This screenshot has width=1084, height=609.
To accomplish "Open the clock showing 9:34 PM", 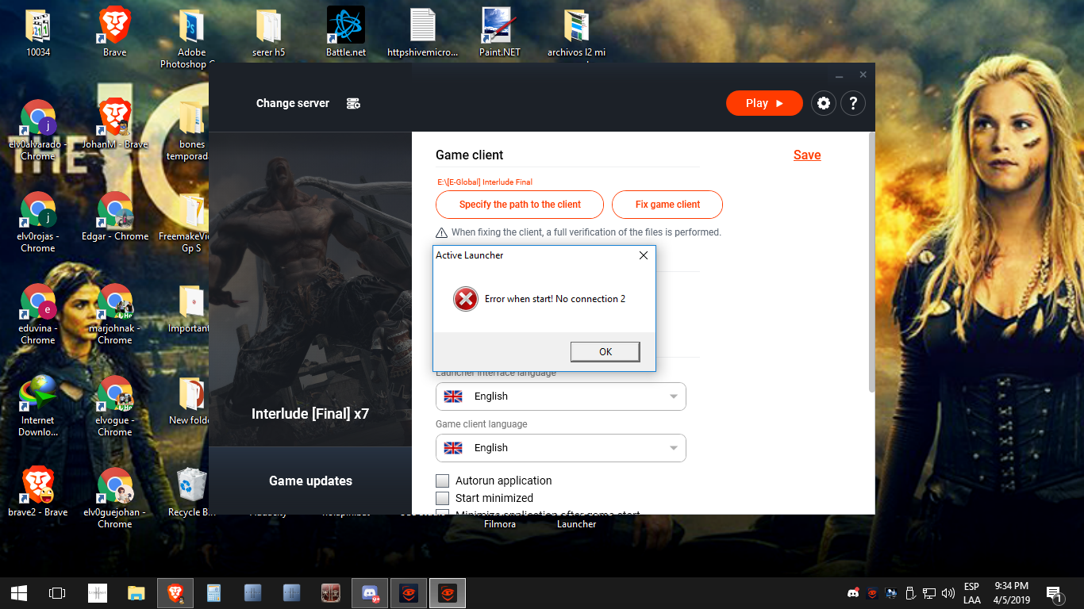I will tap(1011, 593).
